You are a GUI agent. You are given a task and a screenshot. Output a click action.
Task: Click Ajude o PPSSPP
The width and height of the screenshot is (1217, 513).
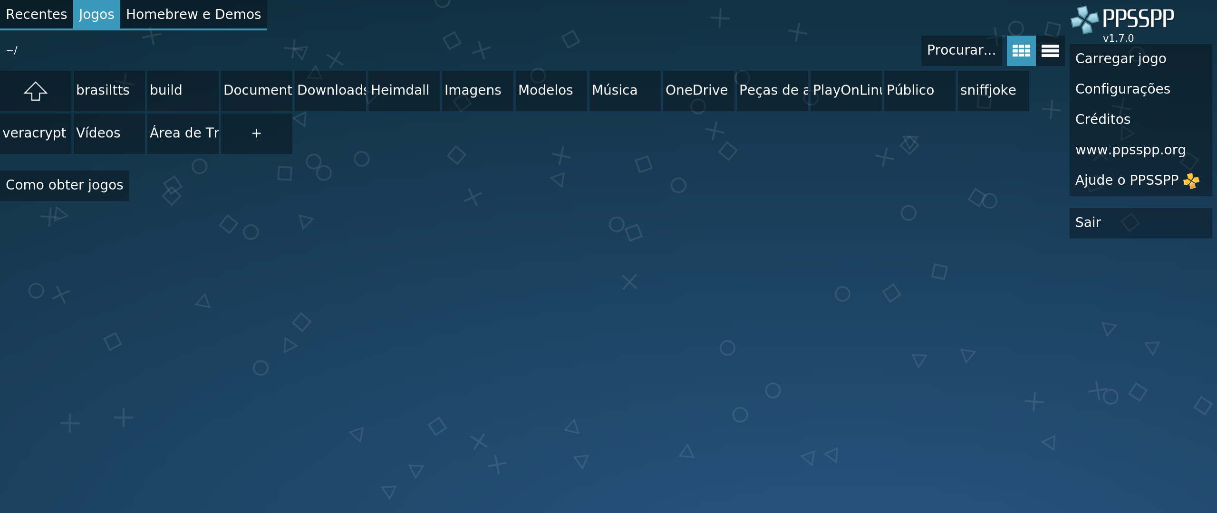1140,180
